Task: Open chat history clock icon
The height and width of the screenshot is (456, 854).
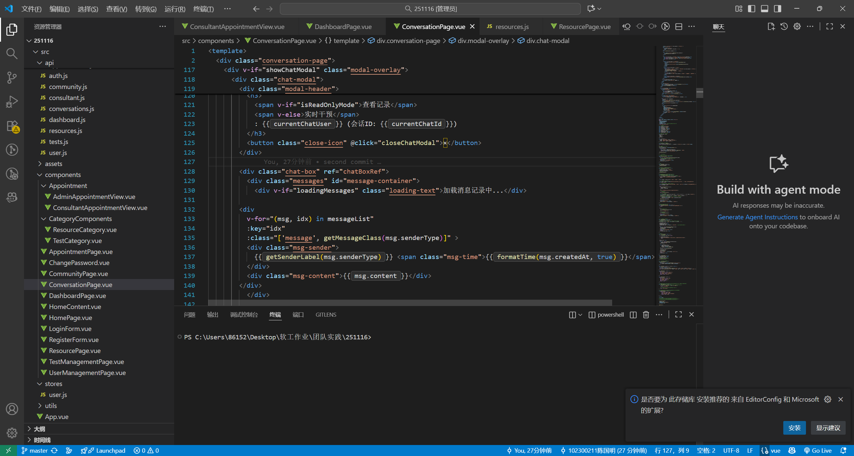Action: click(x=784, y=27)
